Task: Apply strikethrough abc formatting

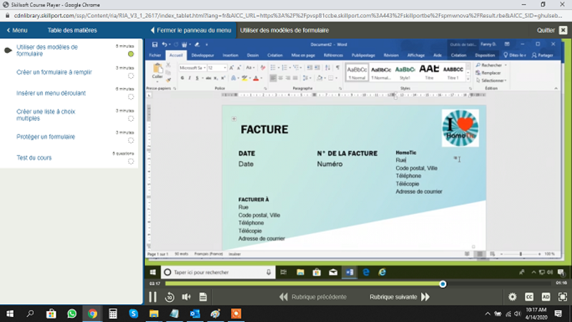Action: coord(208,78)
